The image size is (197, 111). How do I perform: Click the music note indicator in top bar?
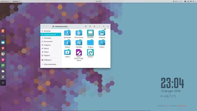tap(185, 1)
